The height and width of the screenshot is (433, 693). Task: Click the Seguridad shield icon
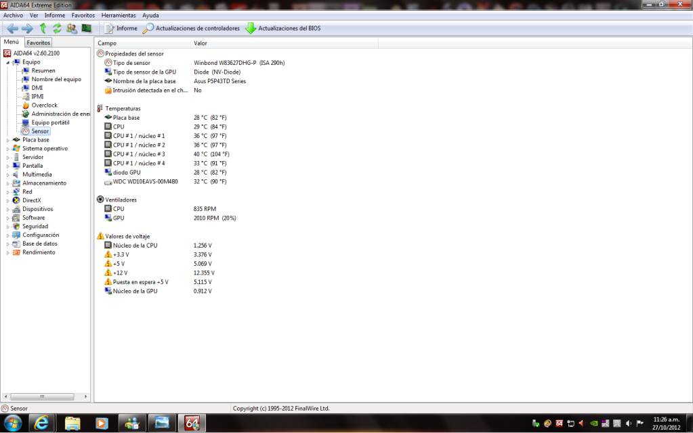(x=16, y=227)
